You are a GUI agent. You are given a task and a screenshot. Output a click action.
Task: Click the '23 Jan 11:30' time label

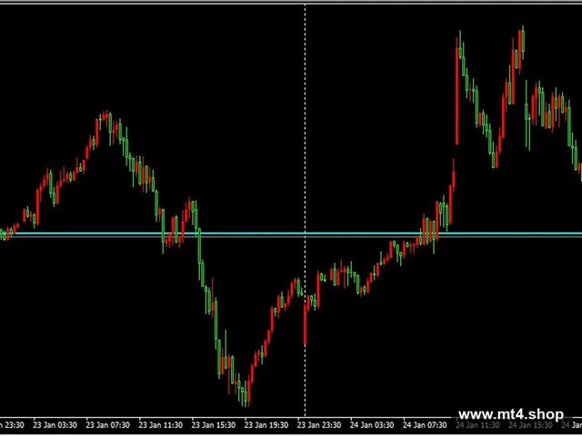pos(161,425)
